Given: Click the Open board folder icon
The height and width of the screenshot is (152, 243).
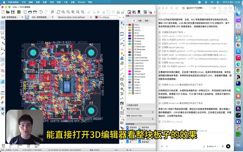Looking at the screenshot, I should coord(8,12).
